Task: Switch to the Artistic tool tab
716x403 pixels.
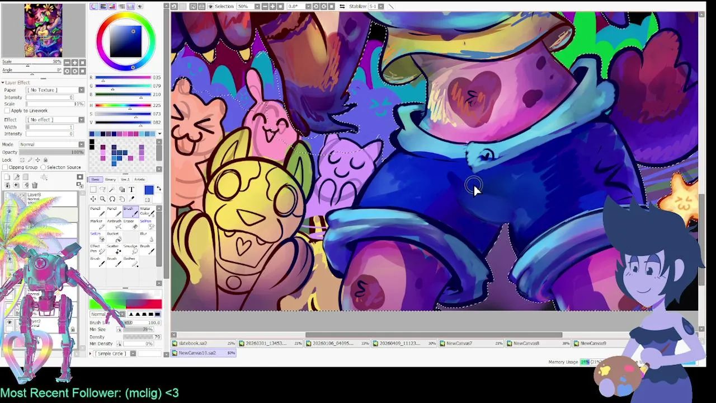Action: [x=140, y=180]
